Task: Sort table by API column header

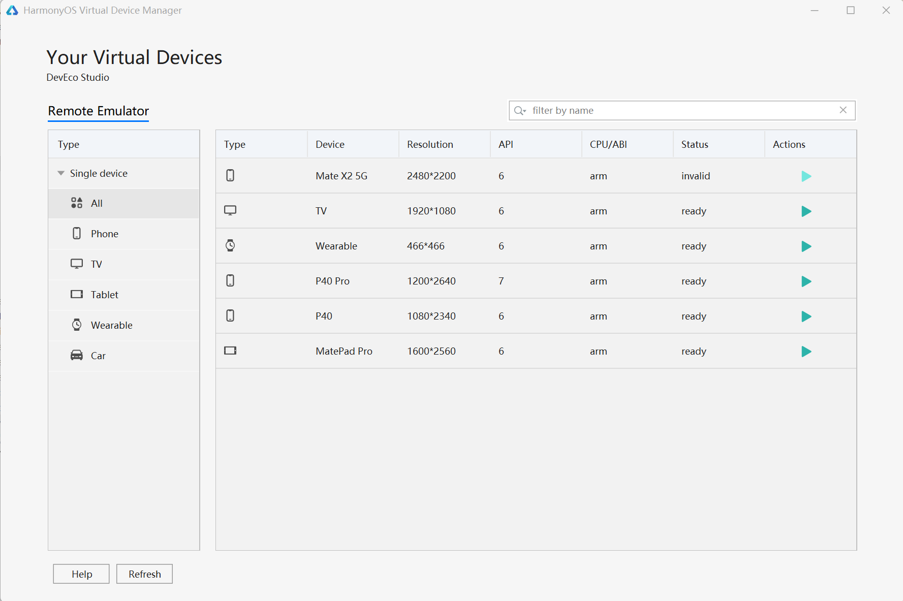Action: (x=536, y=144)
